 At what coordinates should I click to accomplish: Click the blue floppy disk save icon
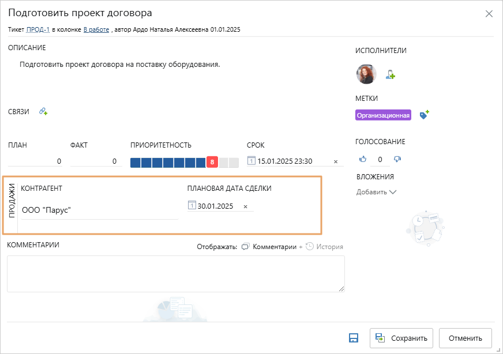click(354, 338)
